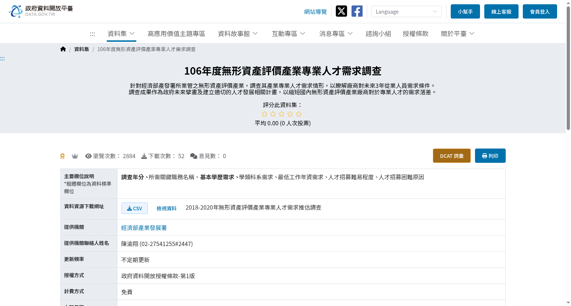The width and height of the screenshot is (571, 306).
Task: Click the eye icon beside 瀏覽次數
Action: (x=89, y=156)
